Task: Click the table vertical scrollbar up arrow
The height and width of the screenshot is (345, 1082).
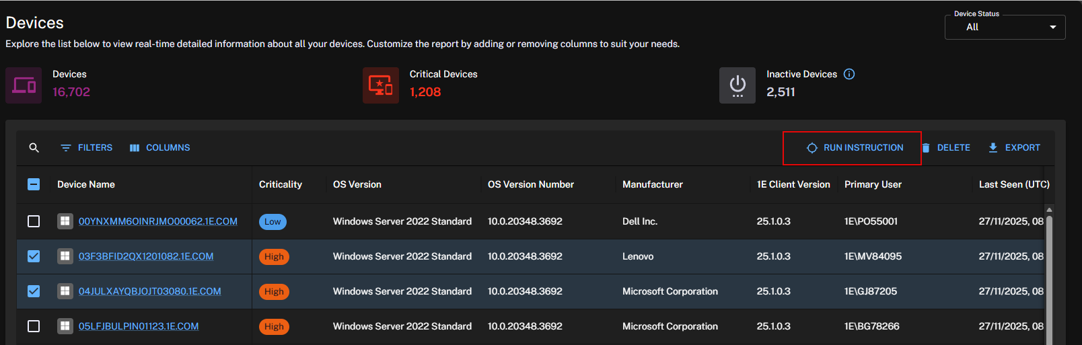Action: 1049,210
